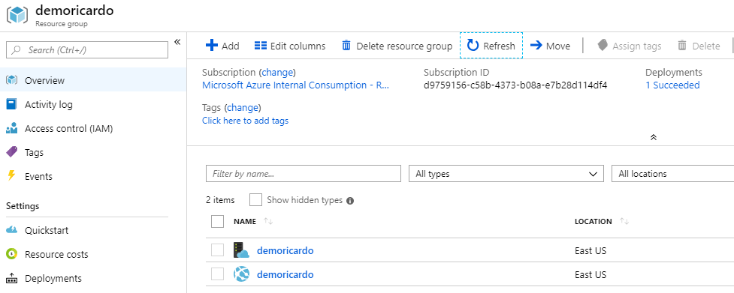Open Resource costs in Settings
The image size is (734, 293).
click(56, 254)
